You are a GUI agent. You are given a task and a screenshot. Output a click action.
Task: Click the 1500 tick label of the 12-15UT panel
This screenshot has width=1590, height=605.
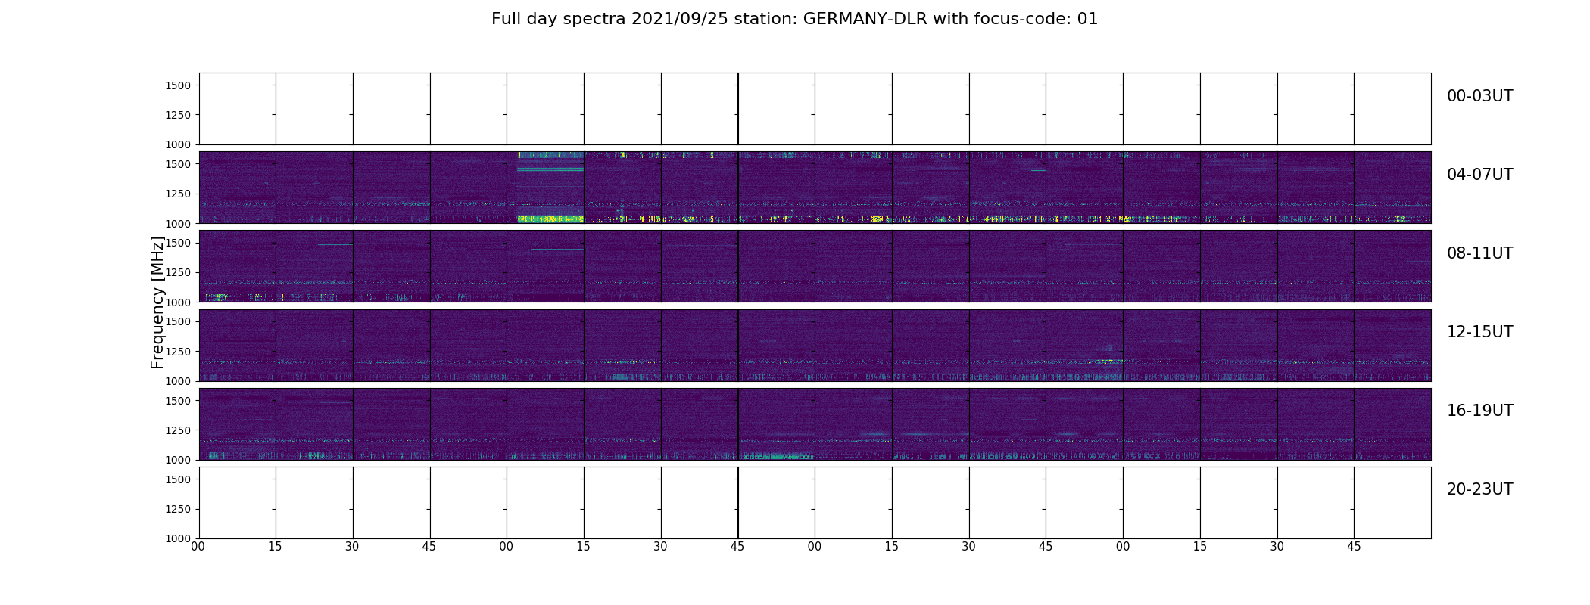point(178,321)
